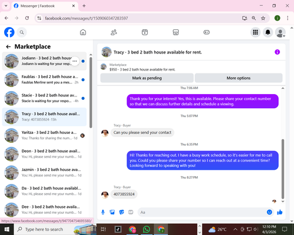
Task: Click the conversation list scrollbar
Action: pyautogui.click(x=91, y=92)
